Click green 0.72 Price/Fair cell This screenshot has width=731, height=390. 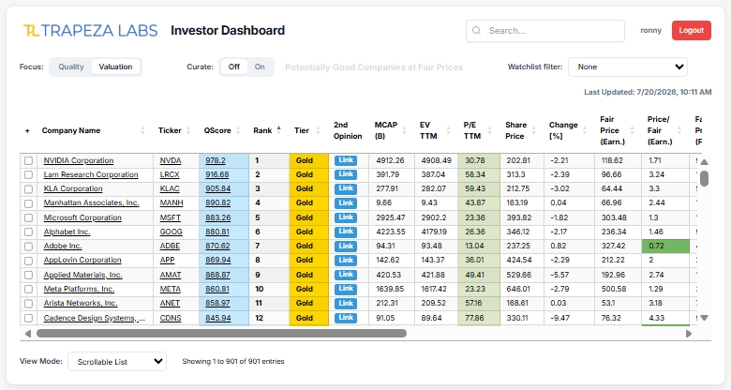[665, 246]
